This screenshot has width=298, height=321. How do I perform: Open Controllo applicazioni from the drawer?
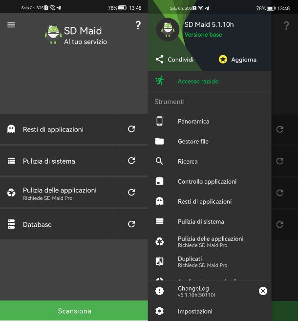pyautogui.click(x=210, y=181)
